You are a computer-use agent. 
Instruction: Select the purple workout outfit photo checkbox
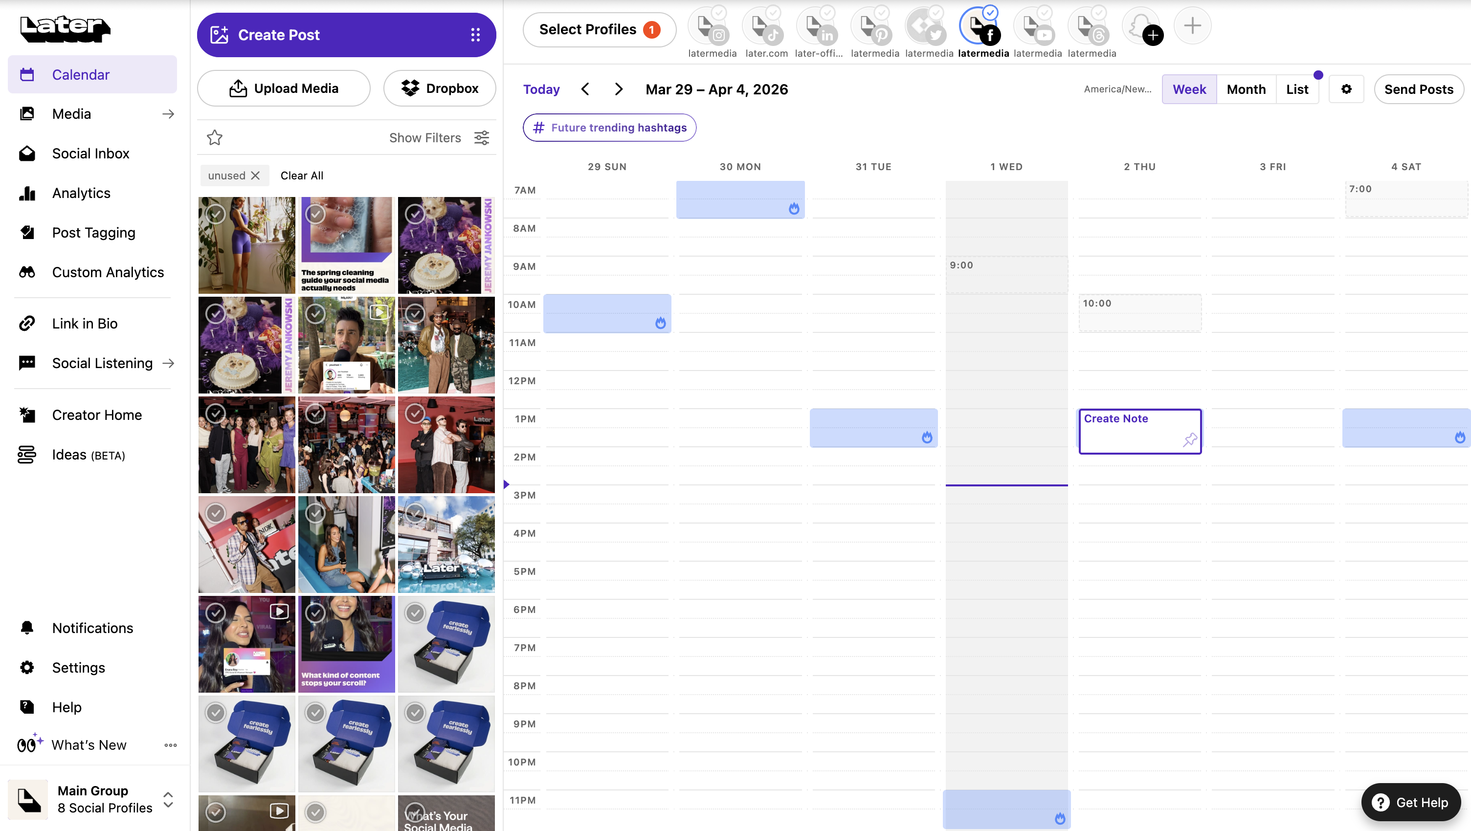(x=216, y=214)
